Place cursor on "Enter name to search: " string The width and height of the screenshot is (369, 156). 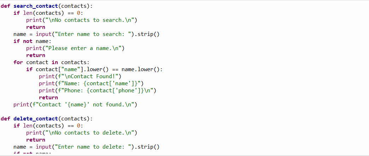pyautogui.click(x=93, y=34)
